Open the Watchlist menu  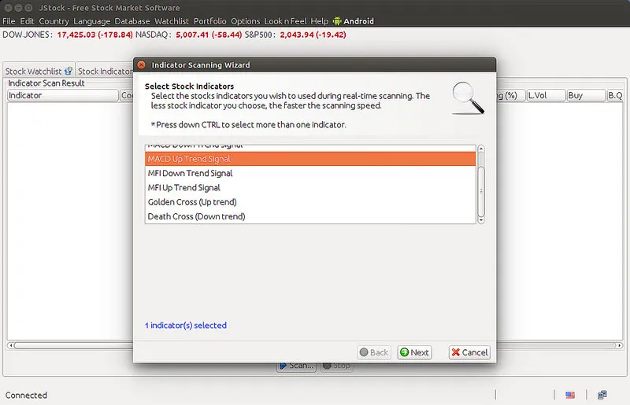pos(172,21)
